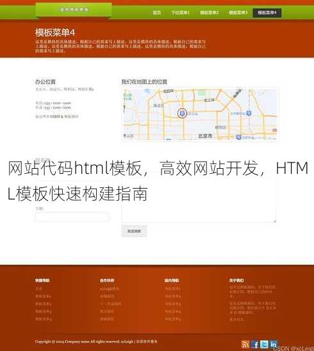This screenshot has height=351, width=314.
Task: Switch to 模板菜单3 in the navigation bar
Action: pos(238,13)
